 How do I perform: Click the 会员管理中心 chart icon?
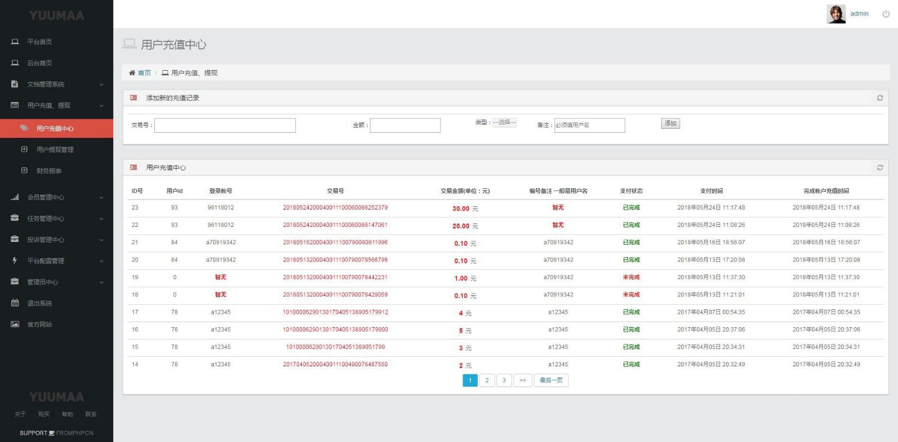point(15,197)
